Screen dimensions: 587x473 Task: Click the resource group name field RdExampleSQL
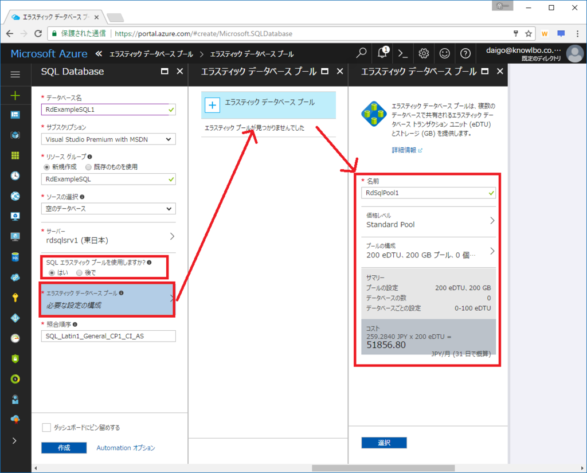click(x=108, y=179)
